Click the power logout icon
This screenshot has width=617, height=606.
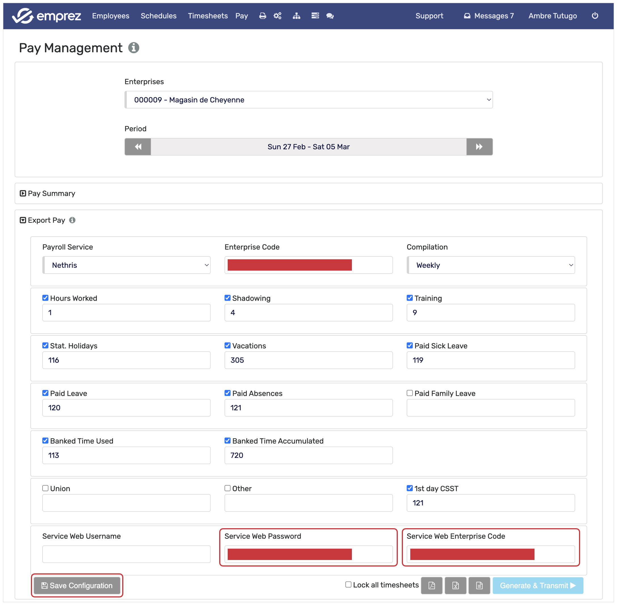coord(595,16)
